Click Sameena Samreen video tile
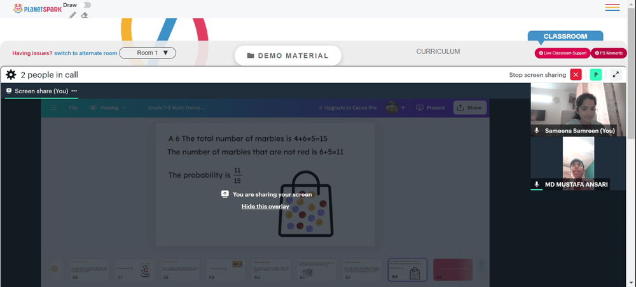 coord(578,109)
